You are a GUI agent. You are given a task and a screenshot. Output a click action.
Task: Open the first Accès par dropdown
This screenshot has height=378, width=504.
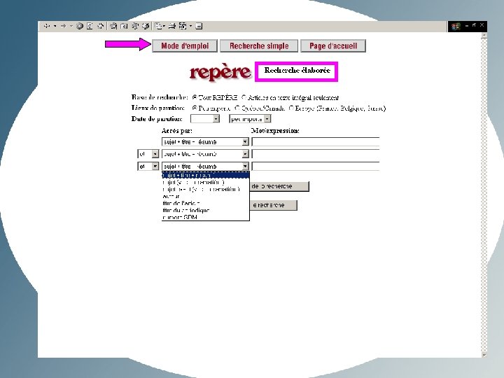205,141
